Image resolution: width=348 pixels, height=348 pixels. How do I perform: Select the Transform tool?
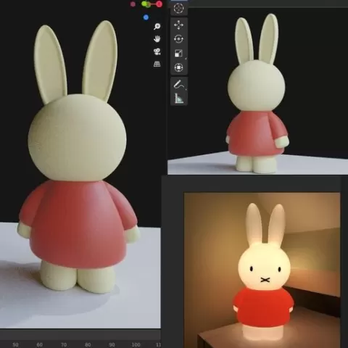click(178, 67)
